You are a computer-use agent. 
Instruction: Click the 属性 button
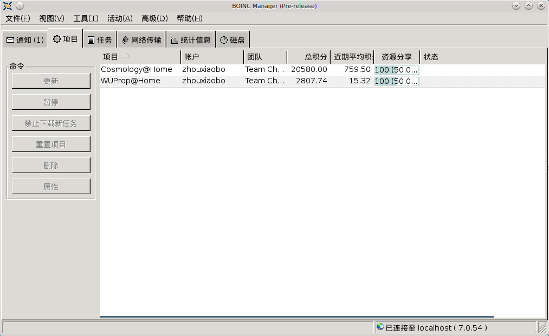[51, 186]
